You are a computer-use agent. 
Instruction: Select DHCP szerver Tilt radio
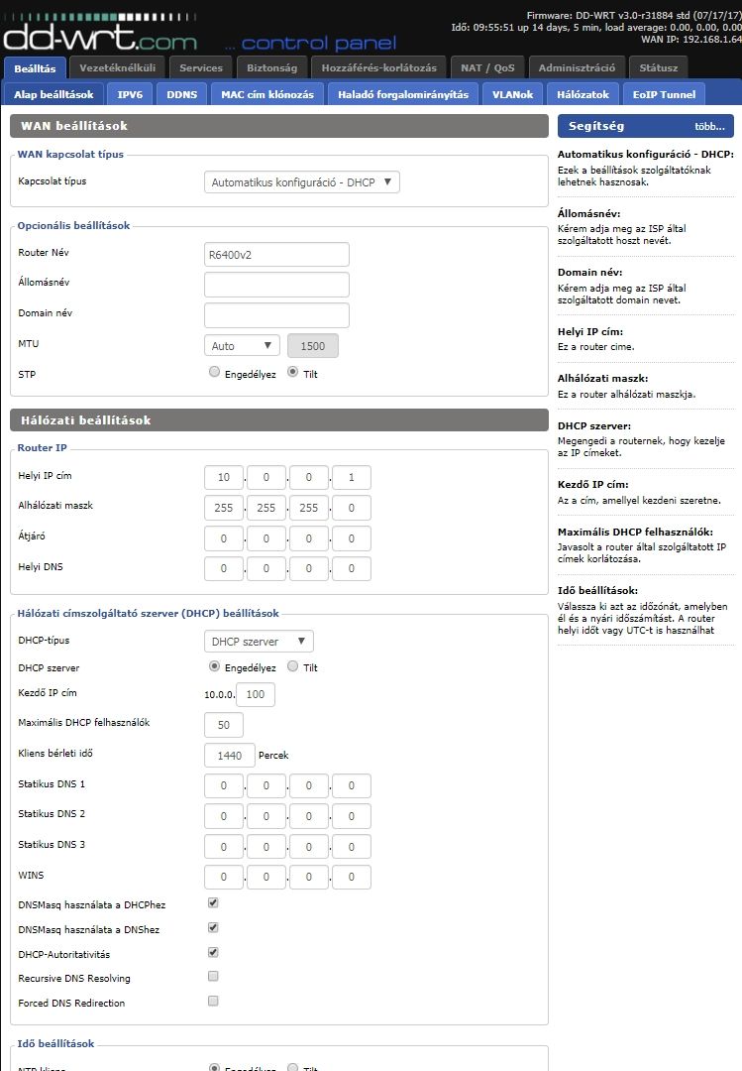coord(293,666)
